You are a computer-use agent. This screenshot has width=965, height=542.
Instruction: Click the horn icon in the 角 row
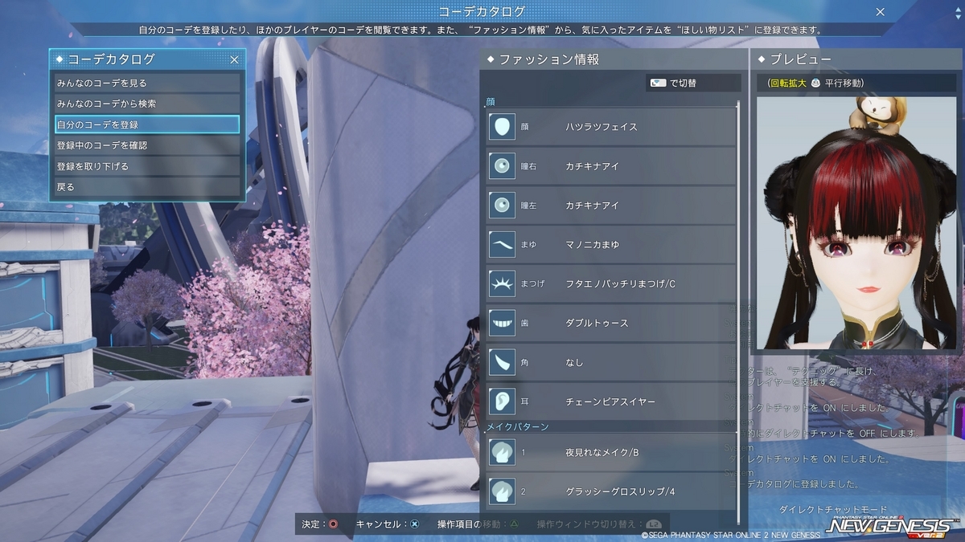(x=502, y=362)
